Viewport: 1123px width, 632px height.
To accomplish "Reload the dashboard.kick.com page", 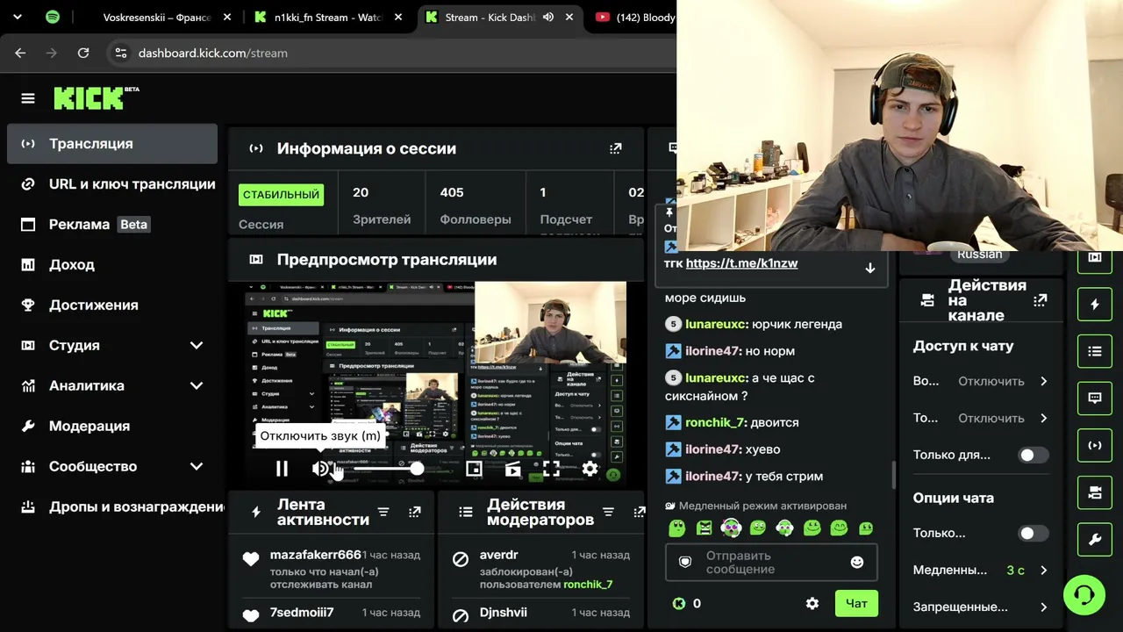I will [x=83, y=53].
